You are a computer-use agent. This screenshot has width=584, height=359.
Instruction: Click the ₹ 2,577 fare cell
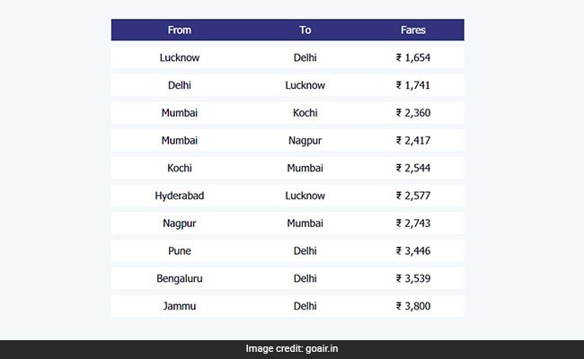413,196
